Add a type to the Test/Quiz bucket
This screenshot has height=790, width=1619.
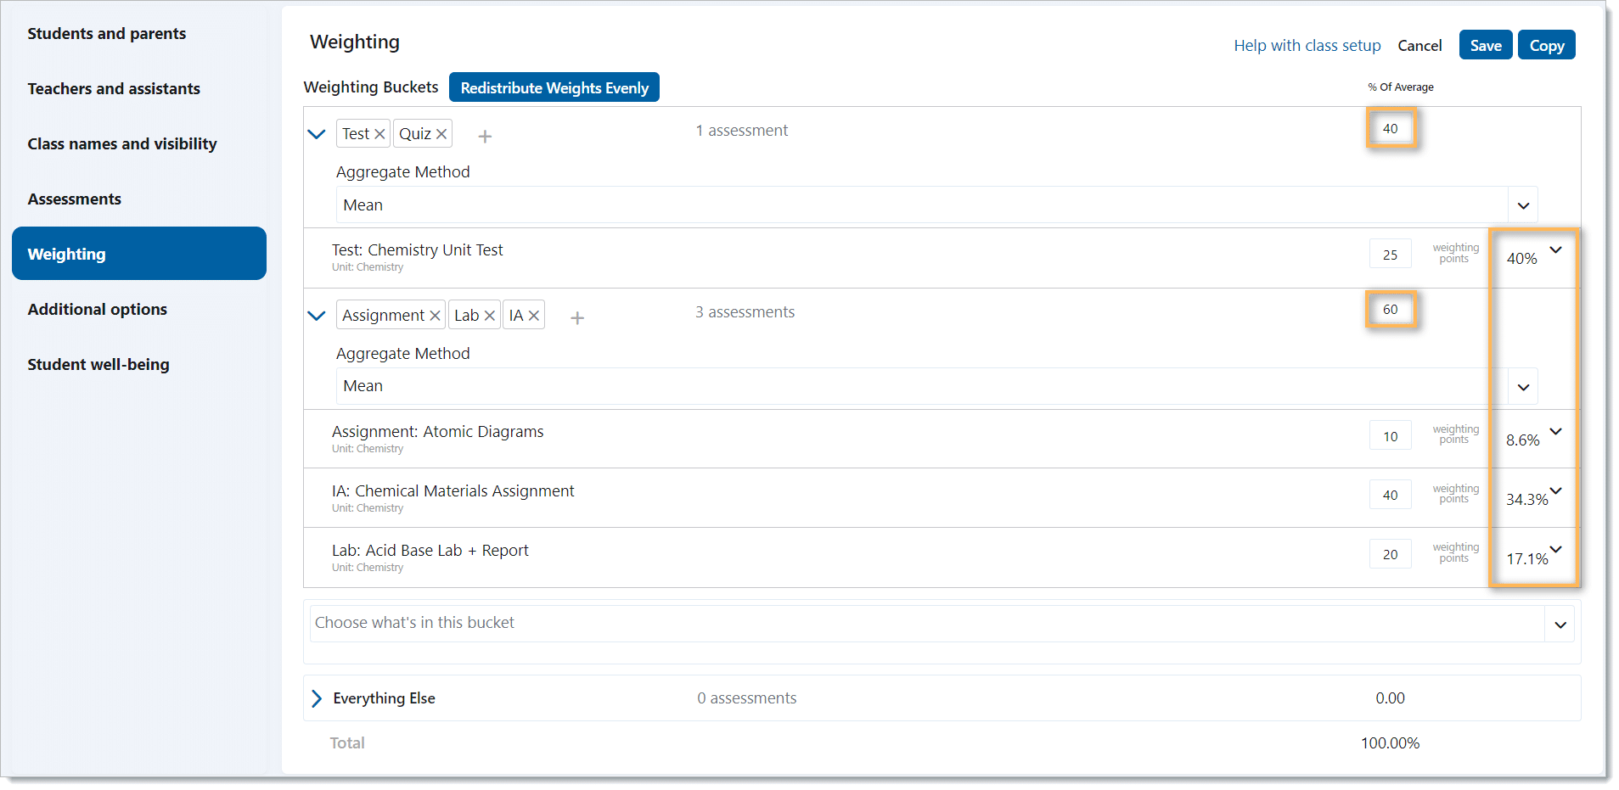click(485, 136)
